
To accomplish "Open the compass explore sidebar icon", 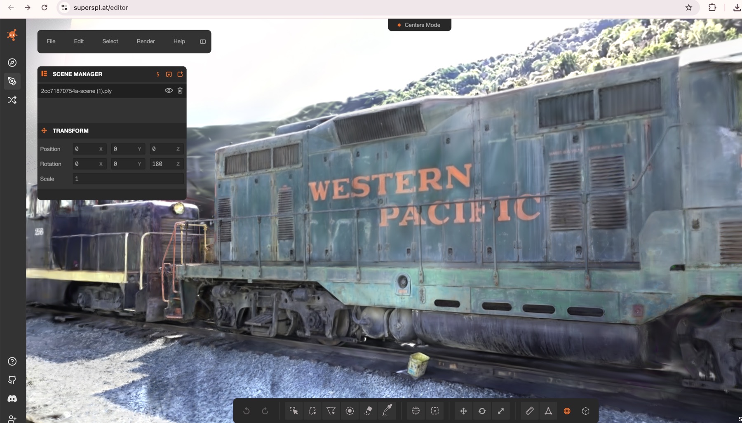I will [12, 63].
